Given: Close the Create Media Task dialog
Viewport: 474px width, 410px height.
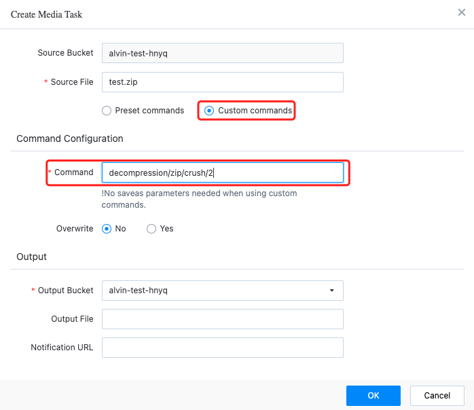Looking at the screenshot, I should pyautogui.click(x=461, y=12).
